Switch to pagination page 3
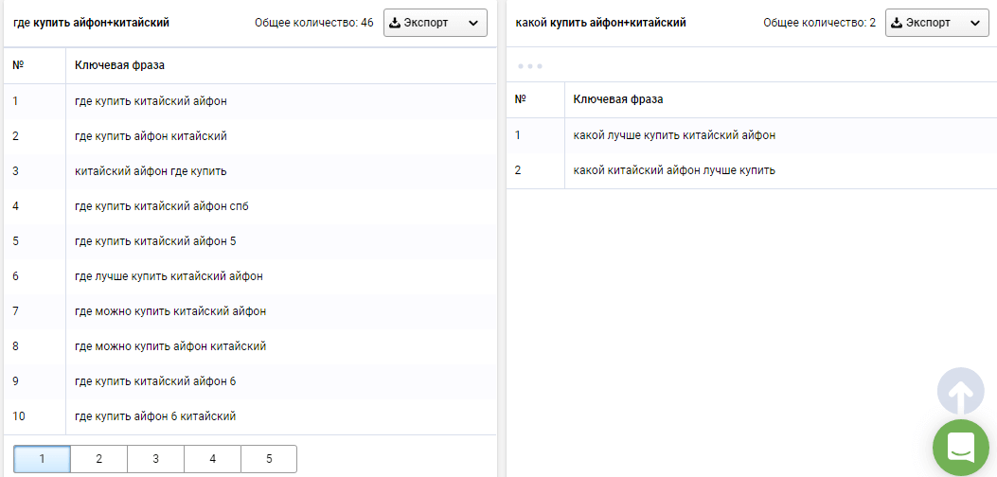 pos(155,459)
